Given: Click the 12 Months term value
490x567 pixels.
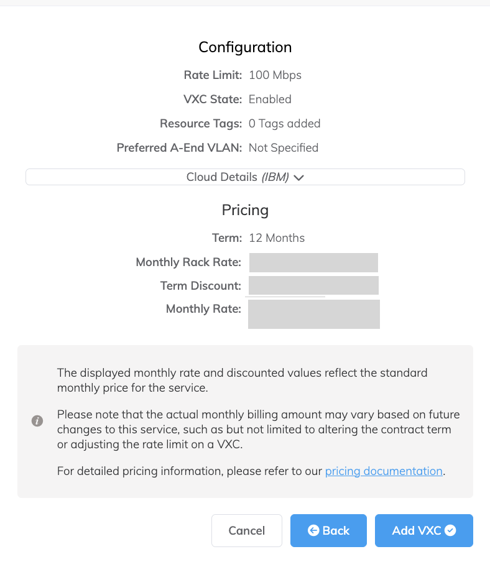Looking at the screenshot, I should pyautogui.click(x=277, y=238).
